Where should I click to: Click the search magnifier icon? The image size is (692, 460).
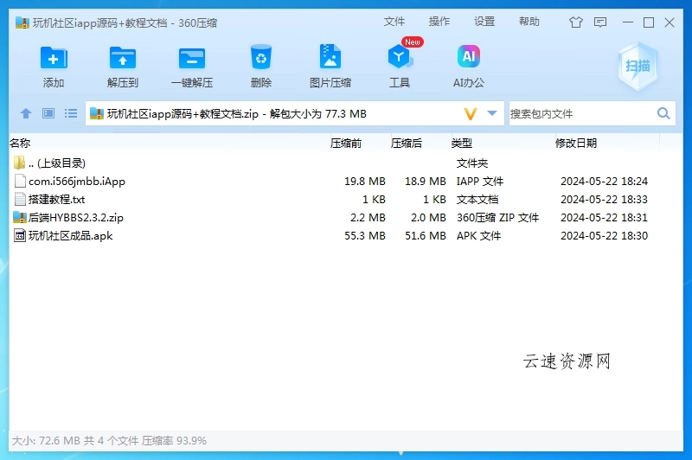tap(663, 113)
